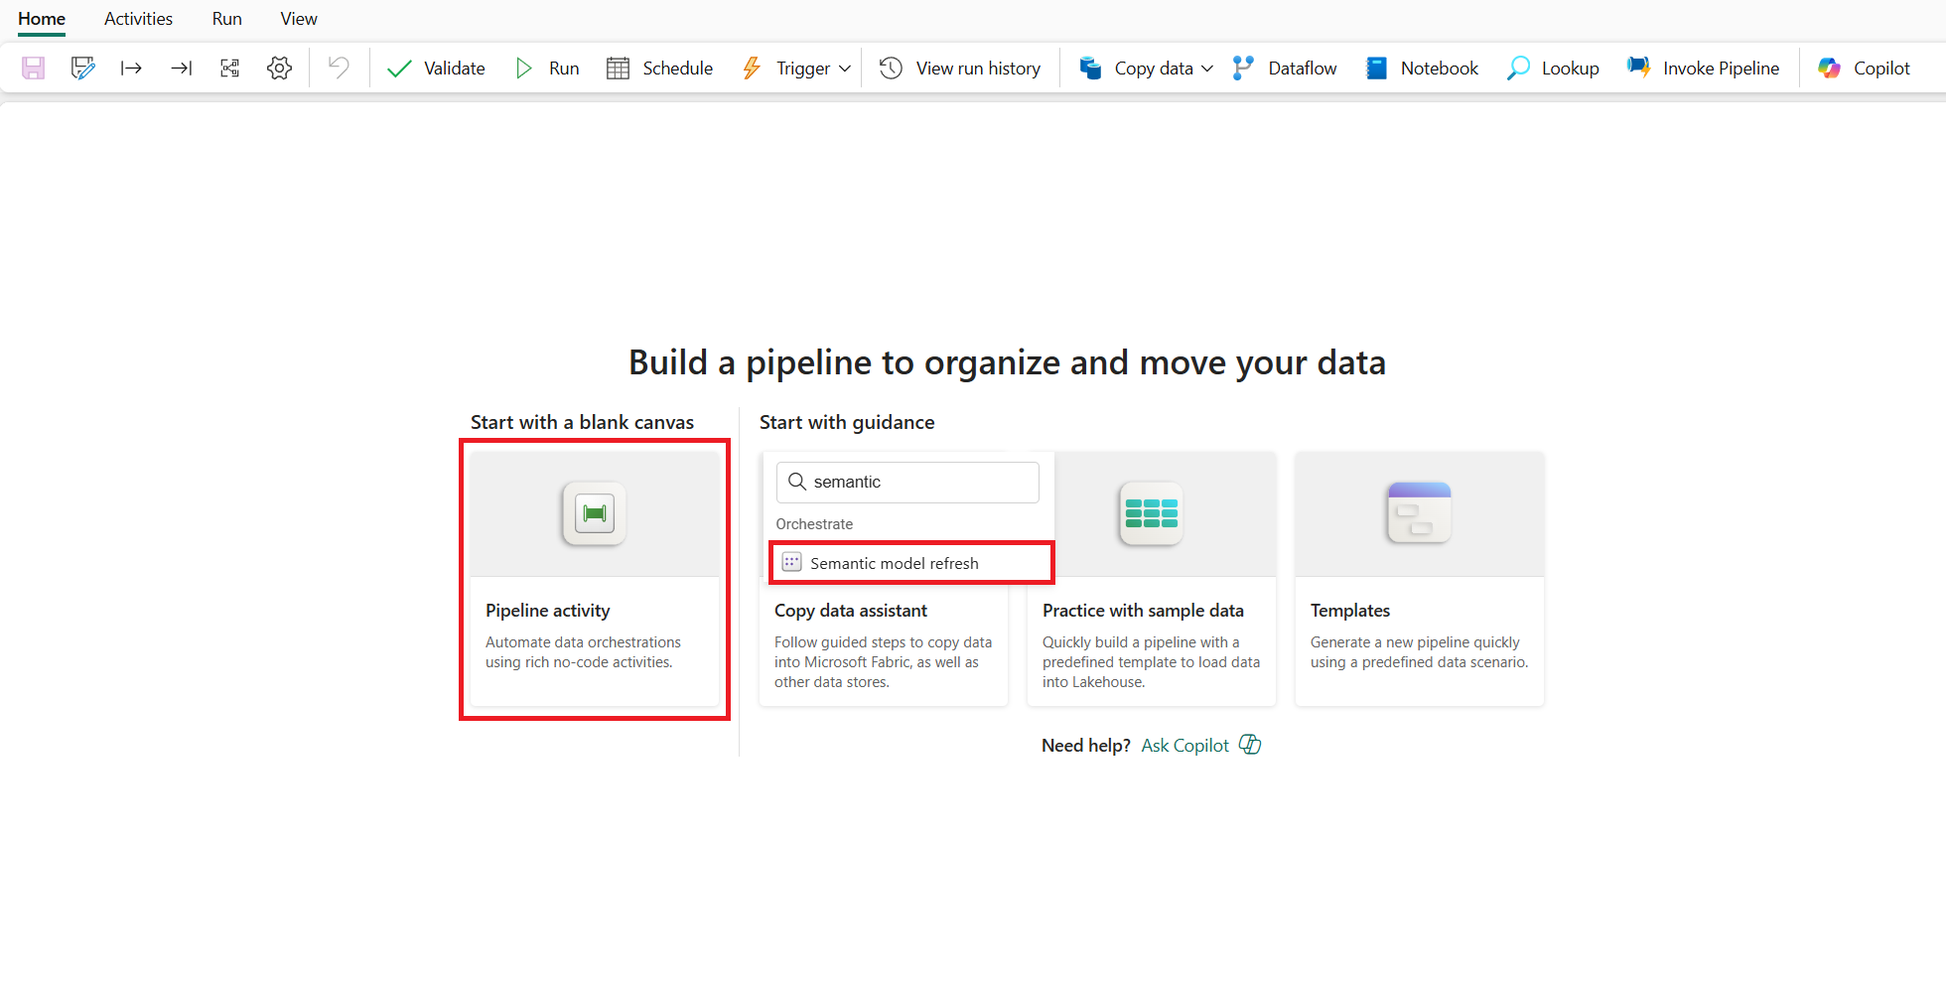Click the fit-to-screen icon in the toolbar
1946x985 pixels.
229,68
